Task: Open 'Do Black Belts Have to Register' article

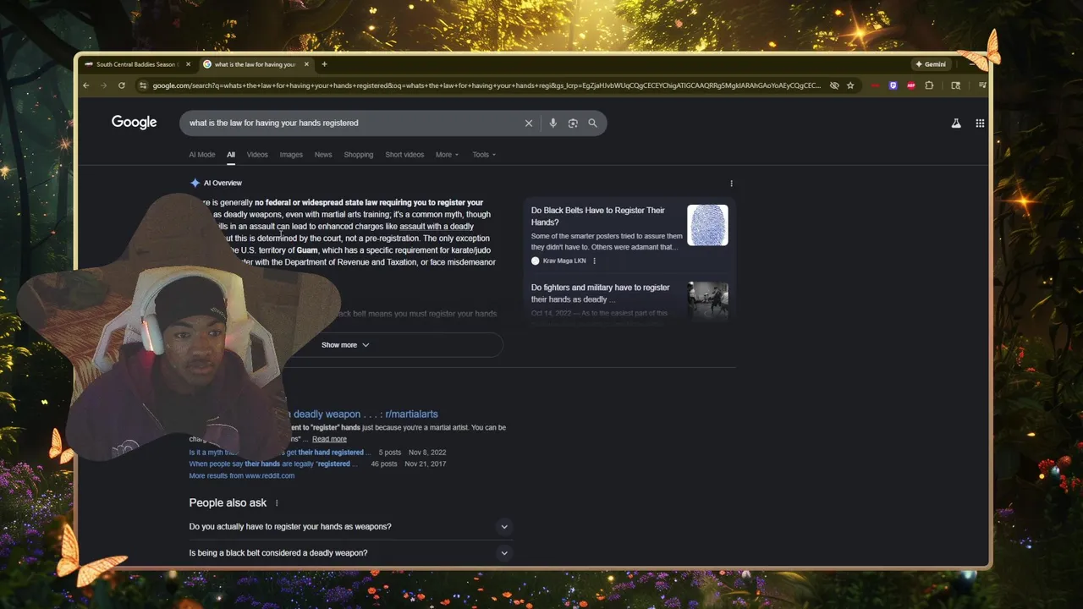Action: point(598,217)
